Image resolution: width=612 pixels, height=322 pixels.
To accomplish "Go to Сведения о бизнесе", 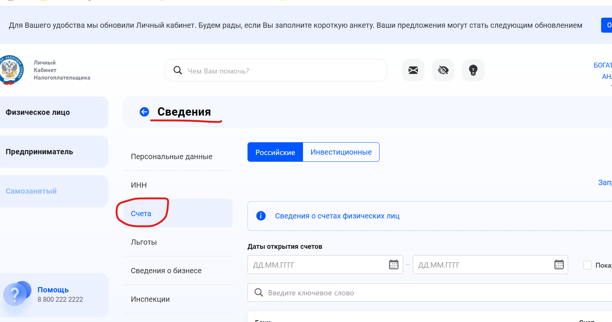I will [x=166, y=271].
